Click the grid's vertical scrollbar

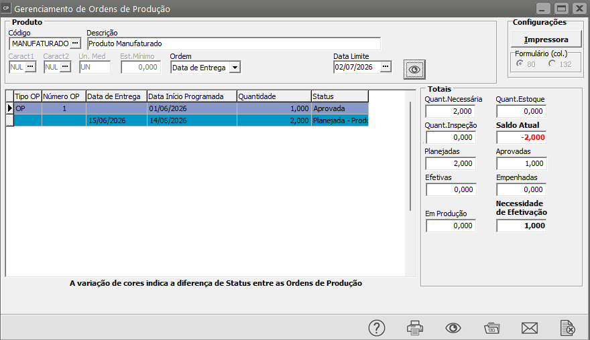410,156
